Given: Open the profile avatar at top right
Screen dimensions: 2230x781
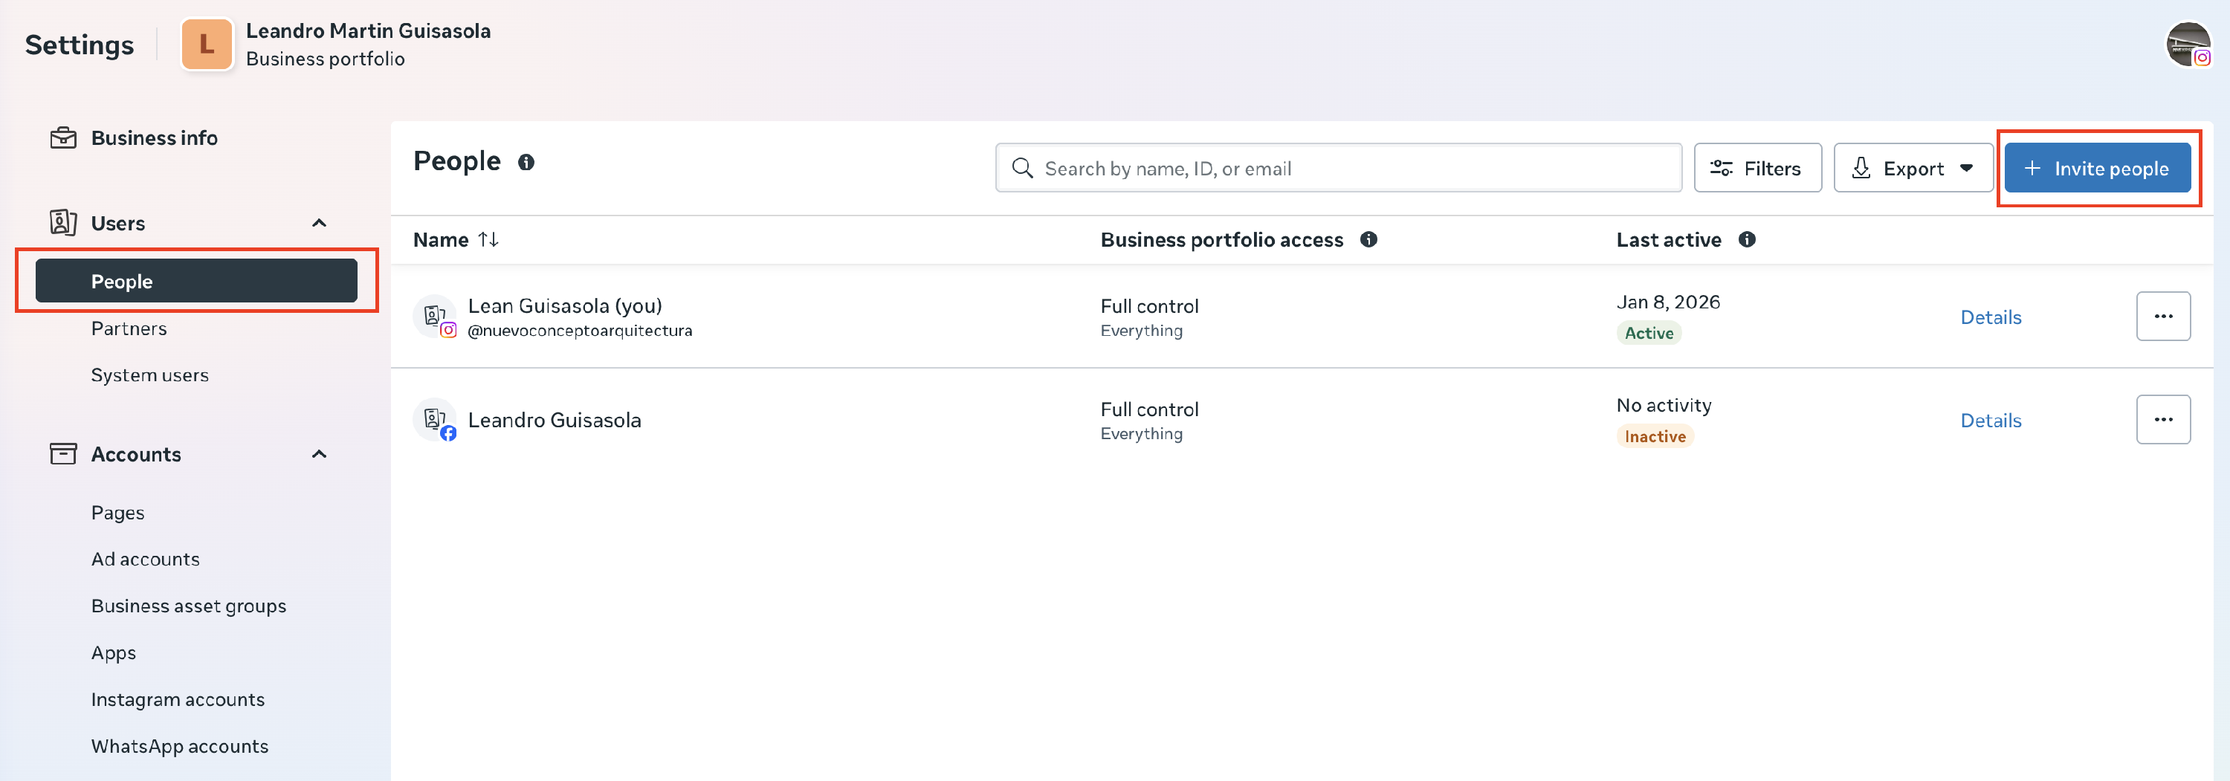Looking at the screenshot, I should [2187, 44].
